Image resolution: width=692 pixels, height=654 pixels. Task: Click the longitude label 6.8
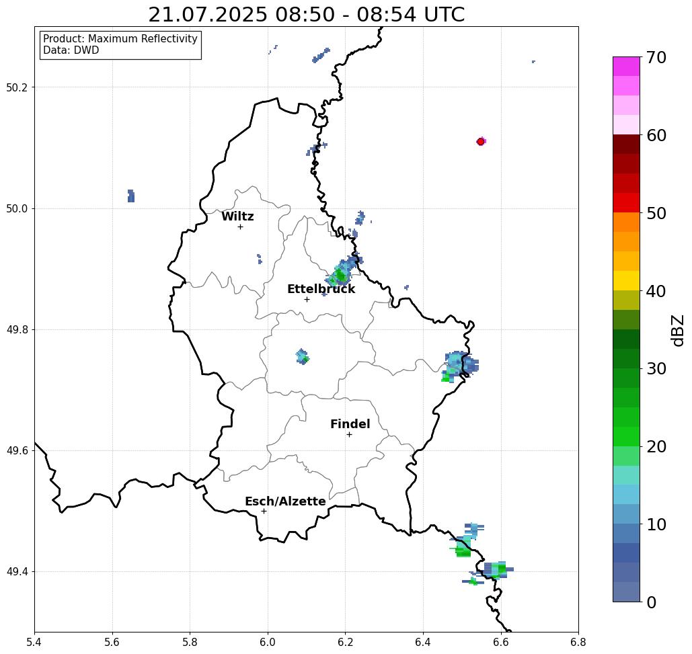point(578,642)
